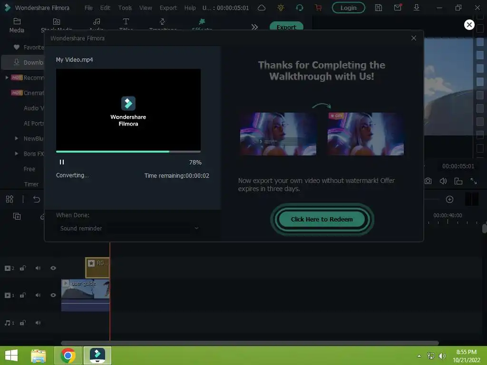Select the Timer effects category

pyautogui.click(x=31, y=184)
